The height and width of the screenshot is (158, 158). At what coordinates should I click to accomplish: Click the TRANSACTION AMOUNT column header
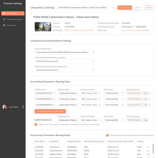point(94,142)
